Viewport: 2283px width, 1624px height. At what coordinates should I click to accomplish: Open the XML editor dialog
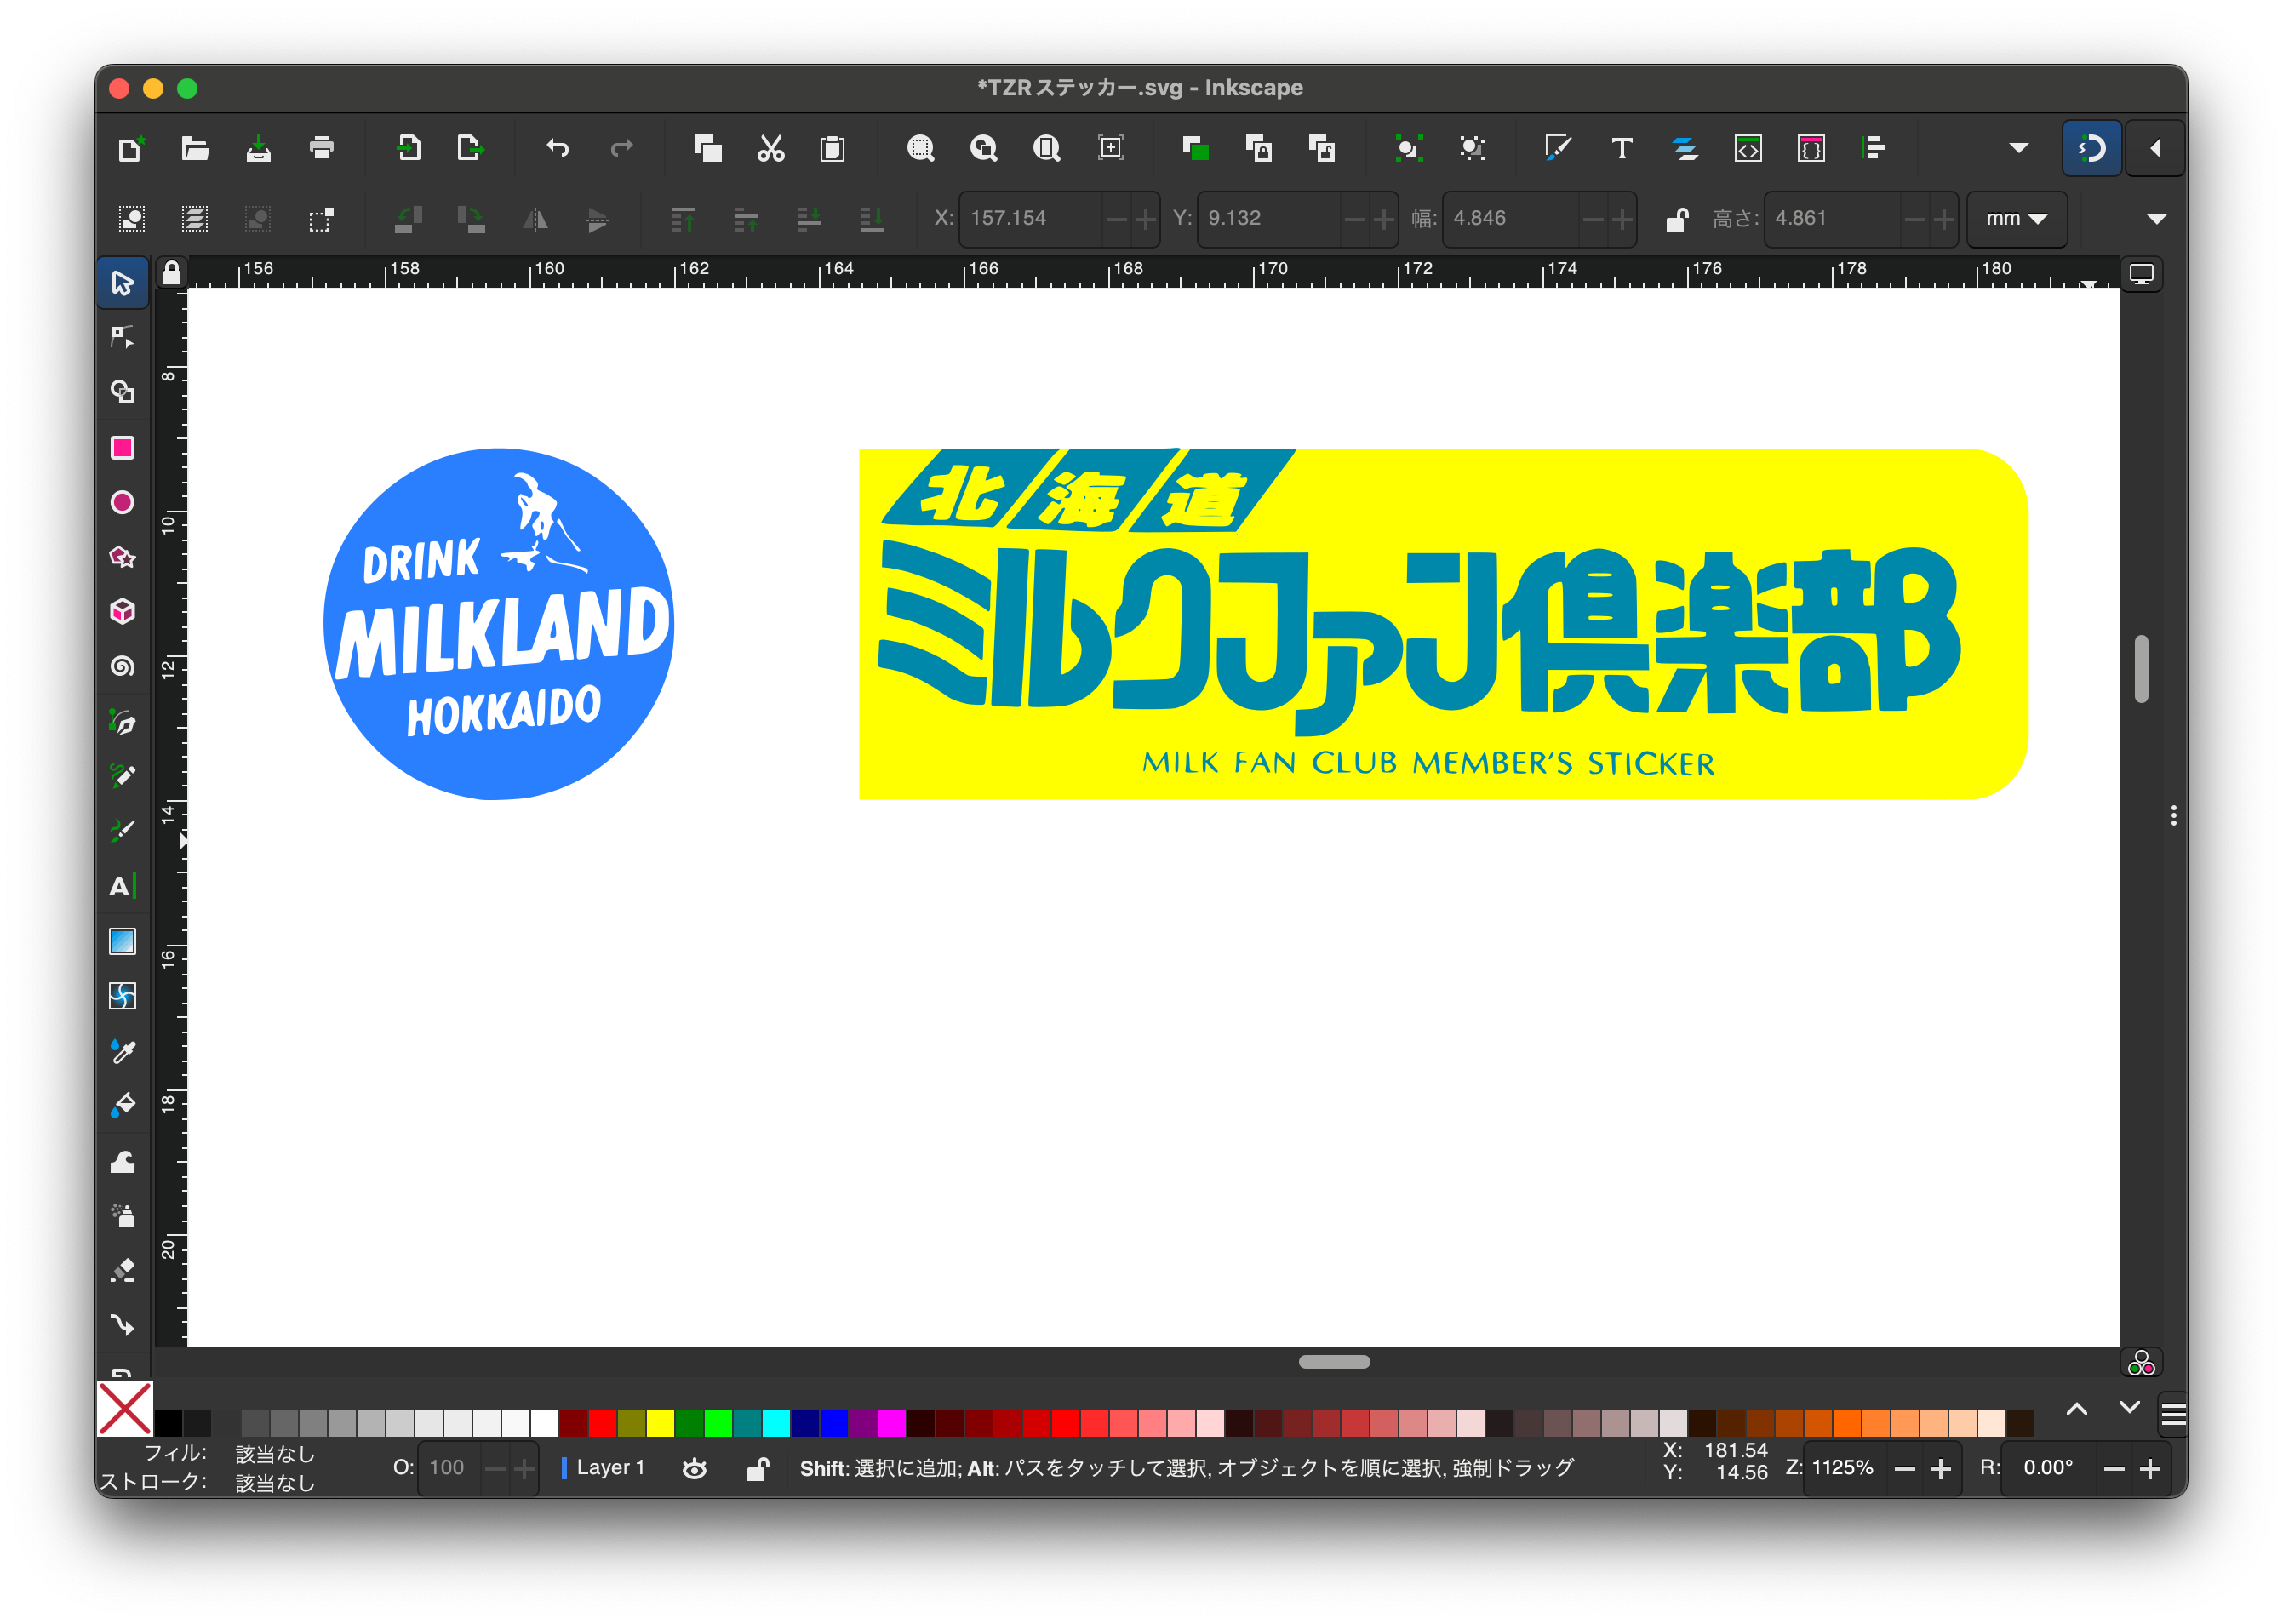pos(1748,149)
